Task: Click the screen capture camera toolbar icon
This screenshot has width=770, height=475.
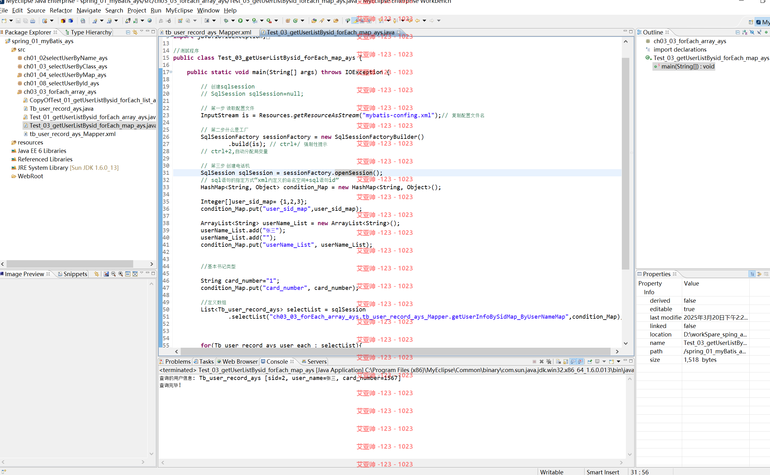Action: click(x=207, y=21)
